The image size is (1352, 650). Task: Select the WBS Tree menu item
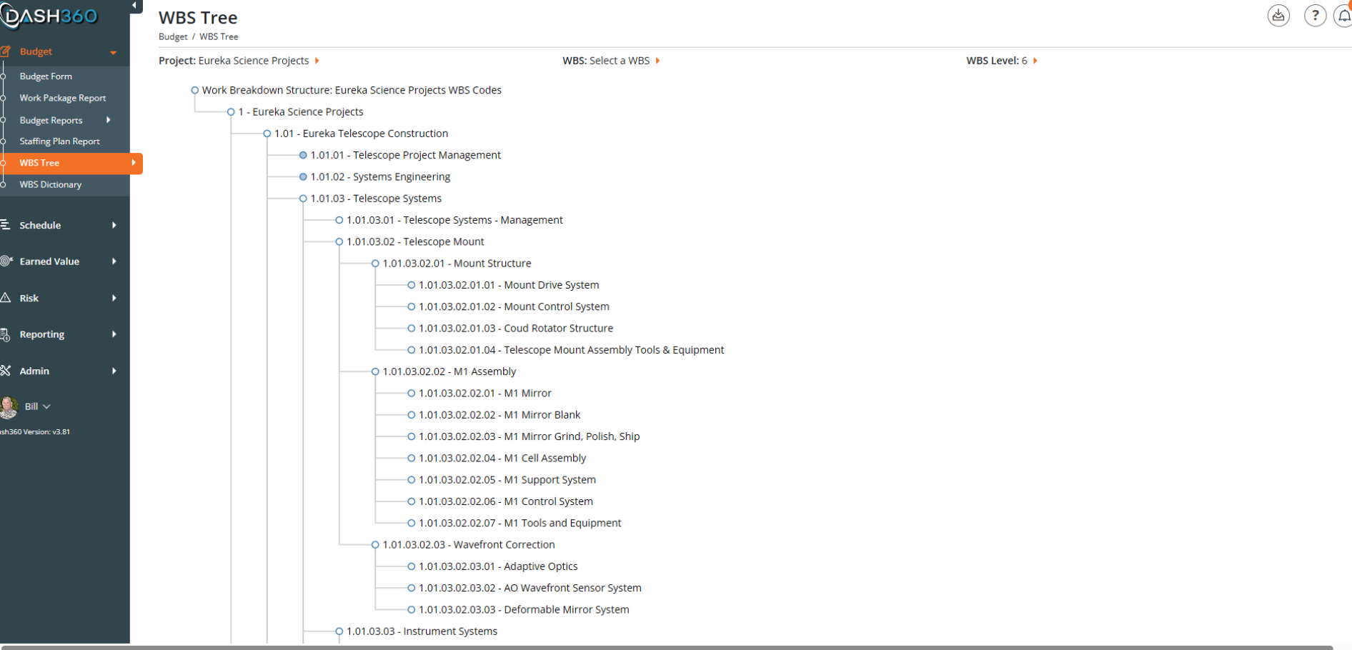click(70, 164)
